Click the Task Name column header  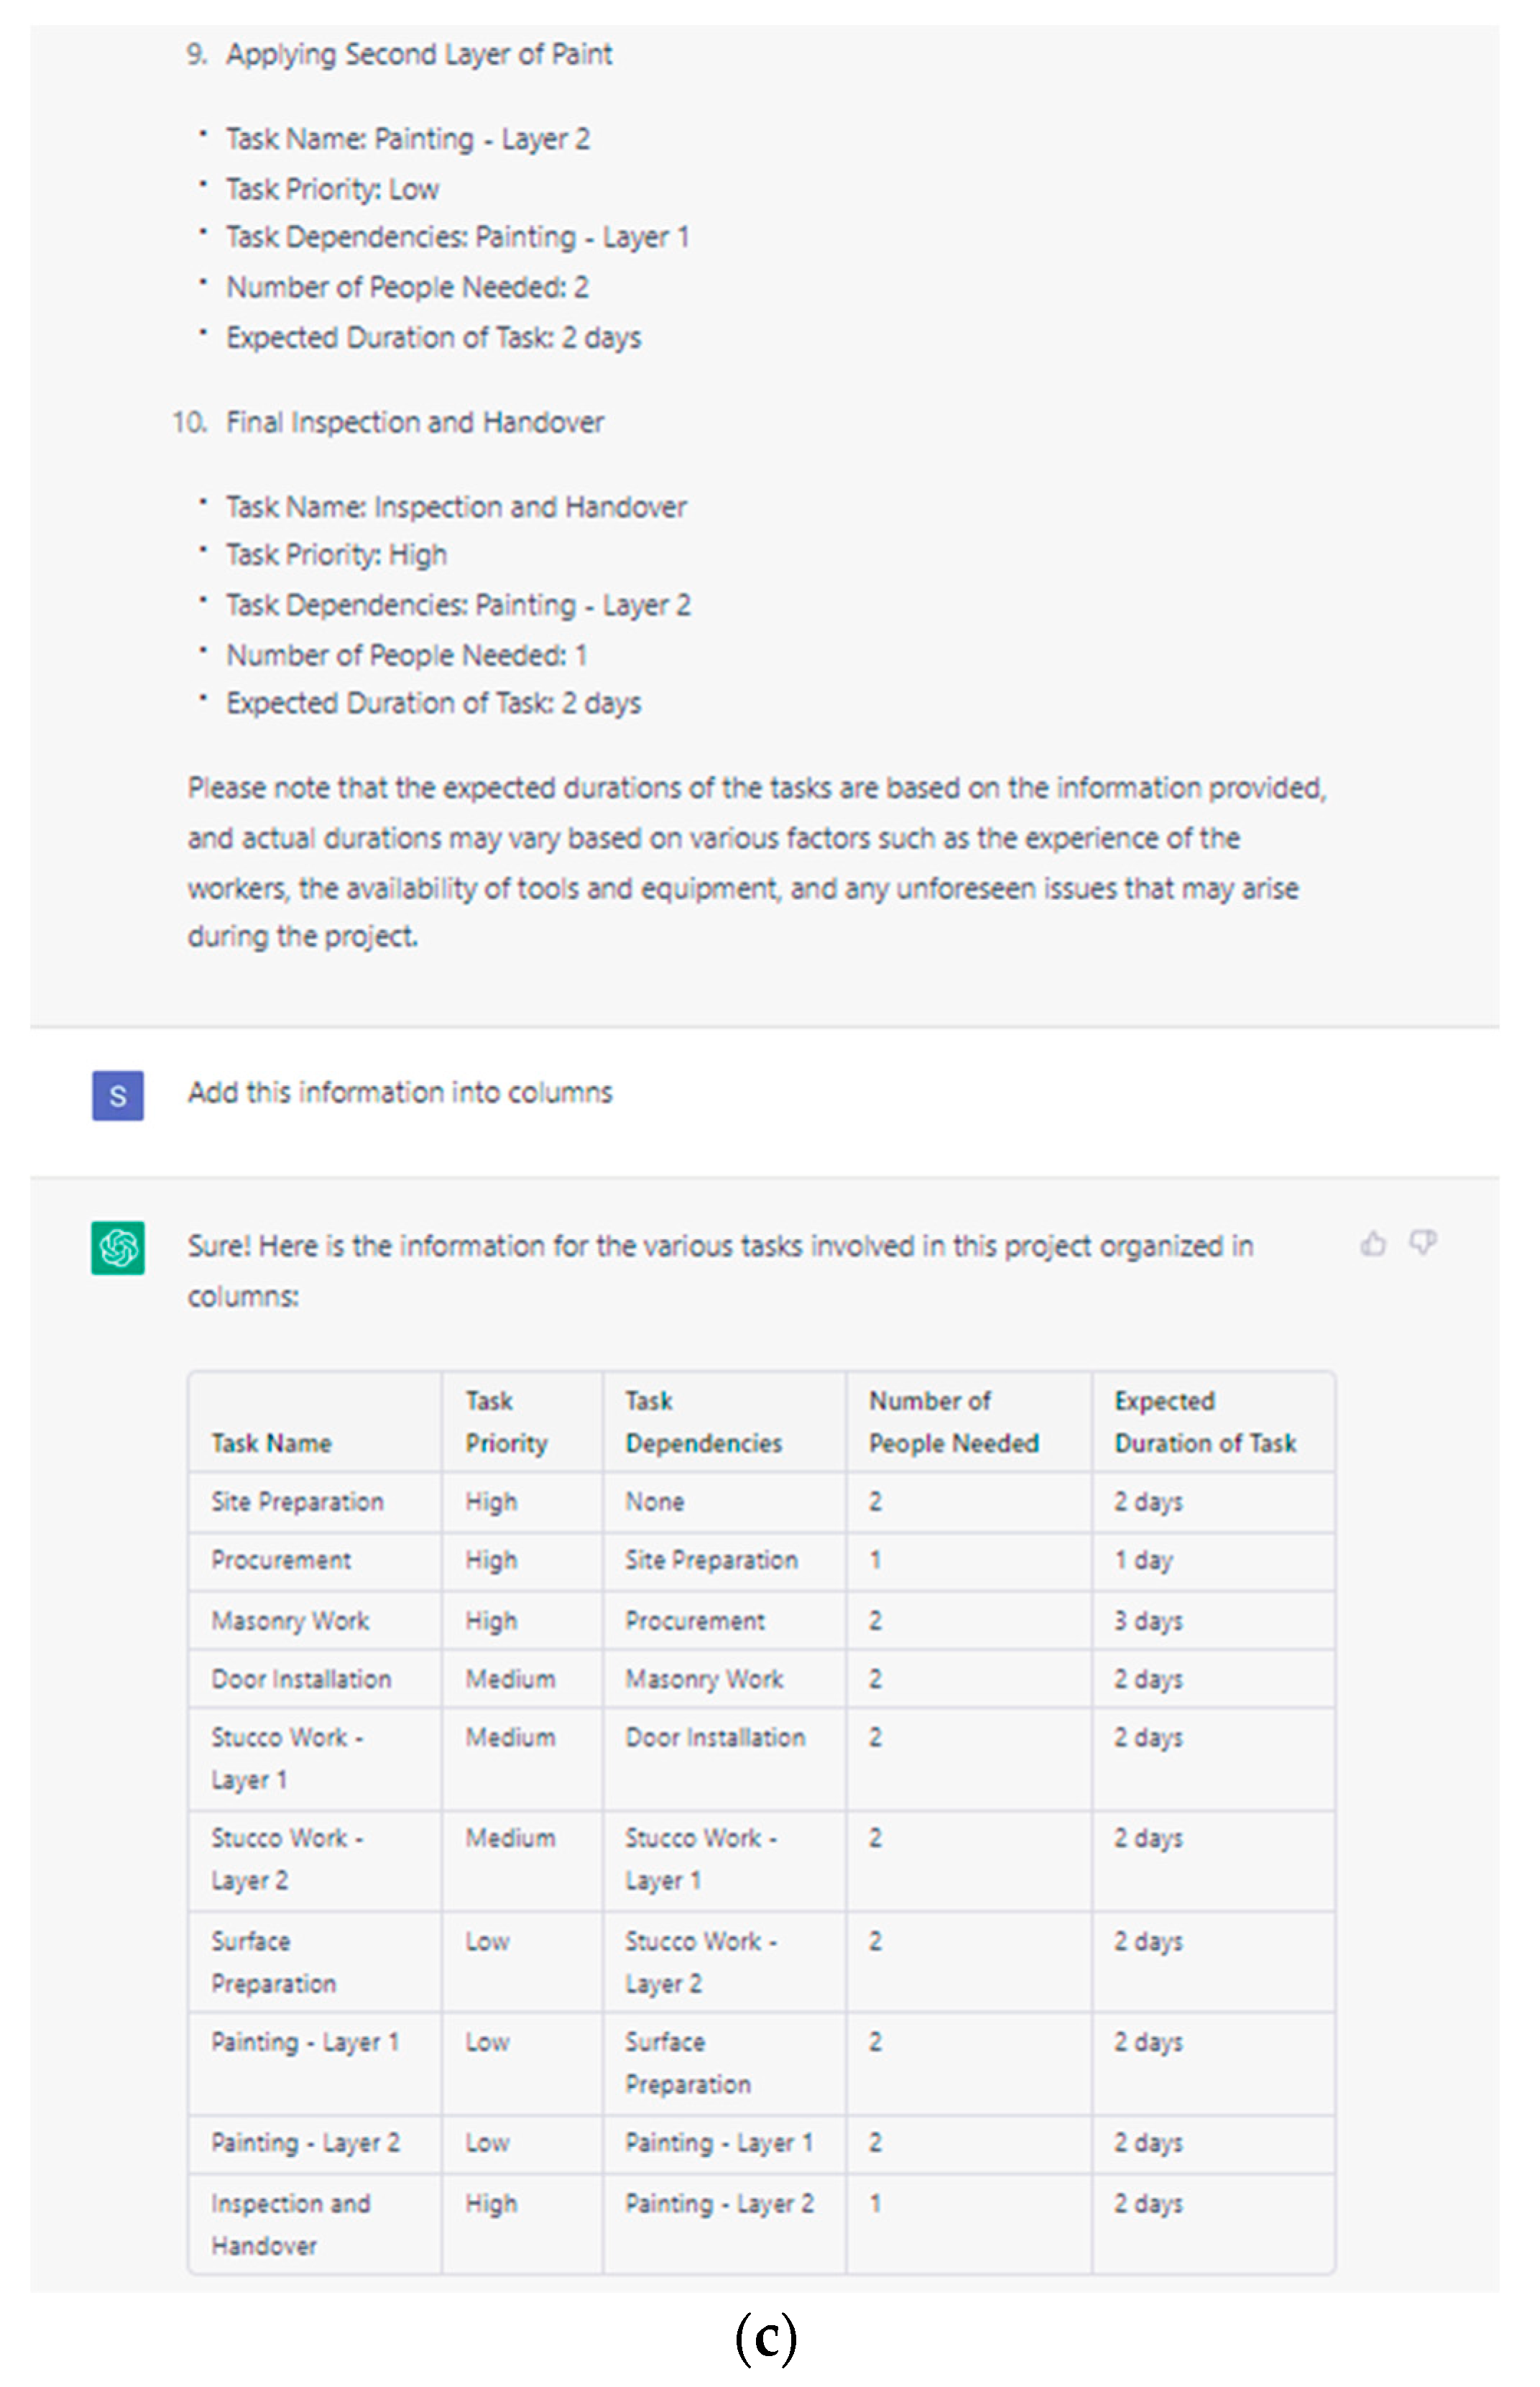tap(271, 1442)
